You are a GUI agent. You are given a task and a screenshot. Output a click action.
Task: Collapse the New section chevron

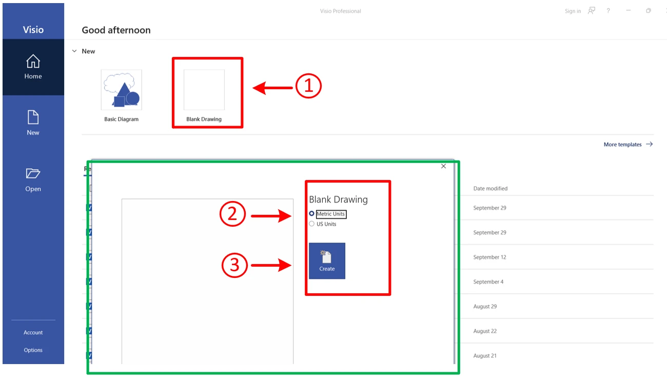point(74,51)
